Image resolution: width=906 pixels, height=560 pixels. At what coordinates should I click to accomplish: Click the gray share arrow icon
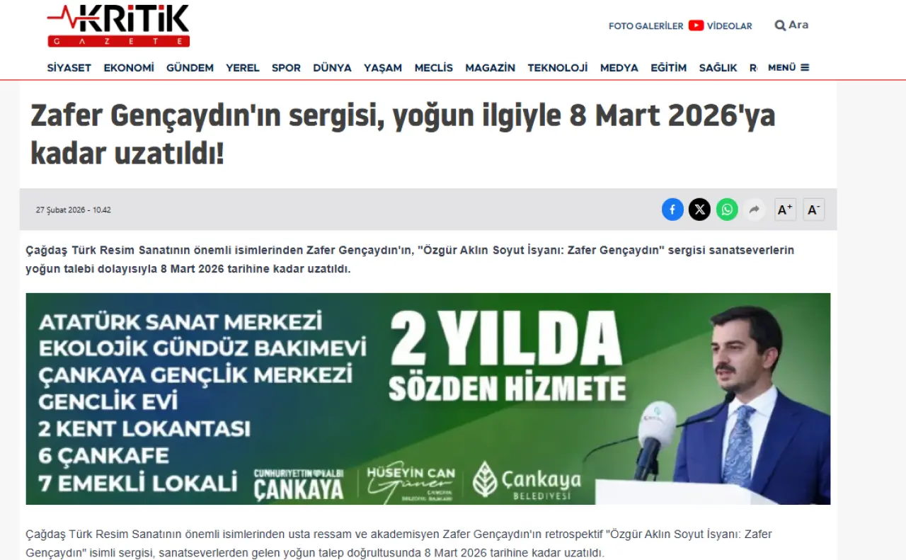[754, 210]
